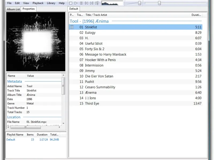Image resolution: width=214 pixels, height=160 pixels.
Task: Click the seek bar position handle
Action: pos(159,3)
